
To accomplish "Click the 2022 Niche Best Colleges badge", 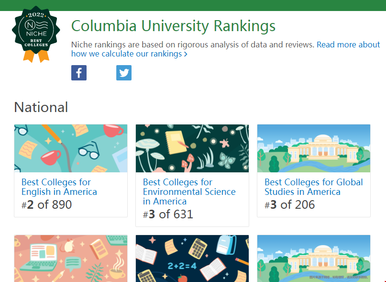I will point(36,34).
